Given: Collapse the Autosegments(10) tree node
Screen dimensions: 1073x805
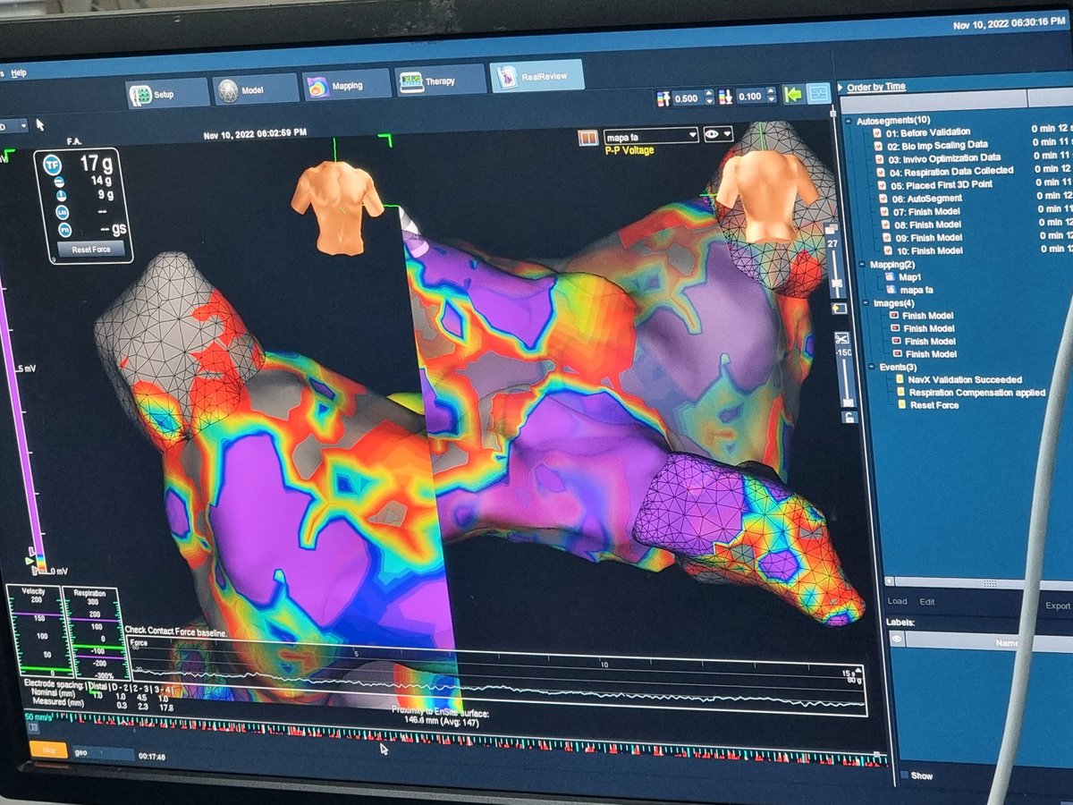Looking at the screenshot, I should point(849,120).
